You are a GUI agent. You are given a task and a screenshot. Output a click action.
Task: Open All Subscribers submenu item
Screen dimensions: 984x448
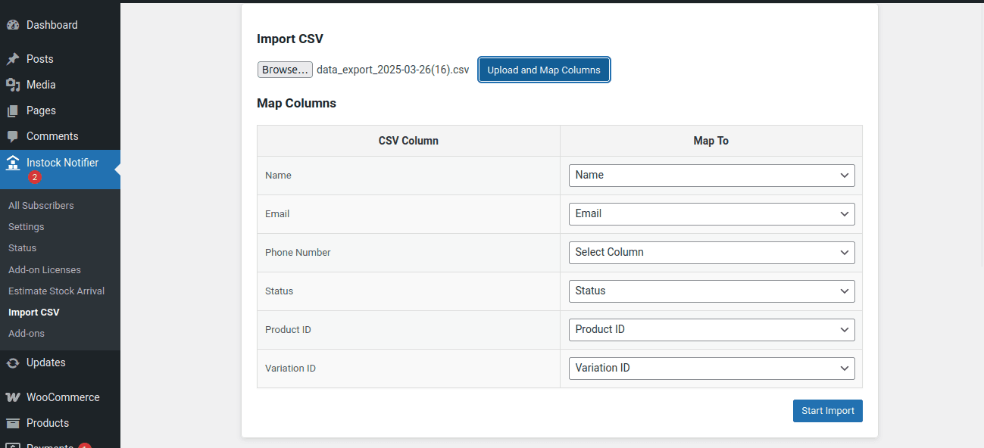tap(41, 205)
